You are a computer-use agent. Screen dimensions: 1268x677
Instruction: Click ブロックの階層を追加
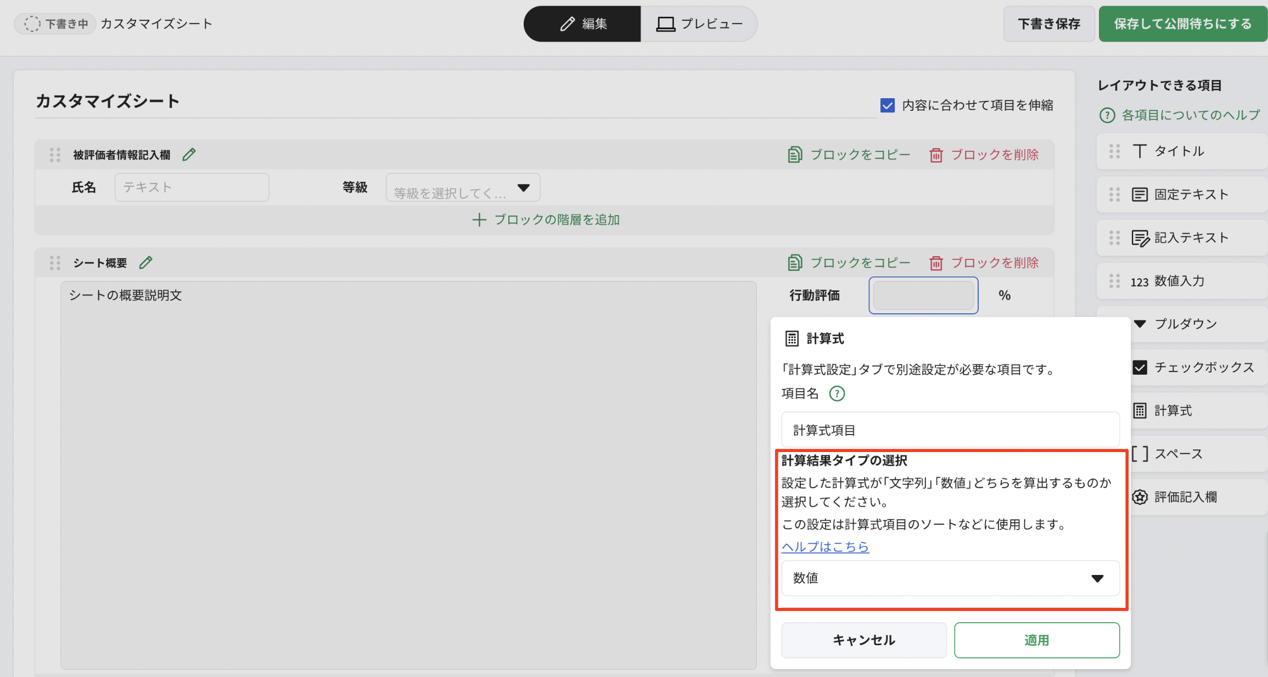(546, 220)
